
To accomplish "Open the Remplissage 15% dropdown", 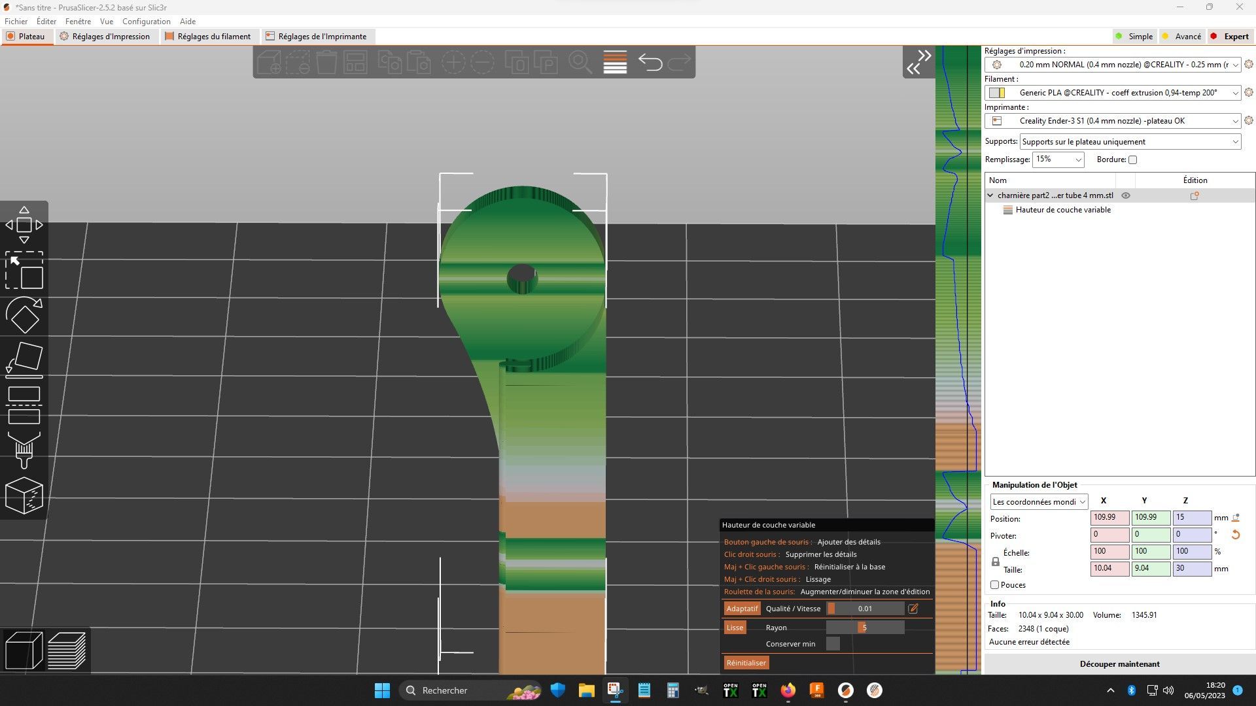I will 1058,160.
